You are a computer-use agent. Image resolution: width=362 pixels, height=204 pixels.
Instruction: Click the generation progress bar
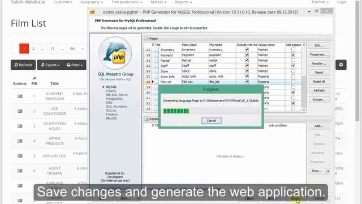tap(211, 111)
